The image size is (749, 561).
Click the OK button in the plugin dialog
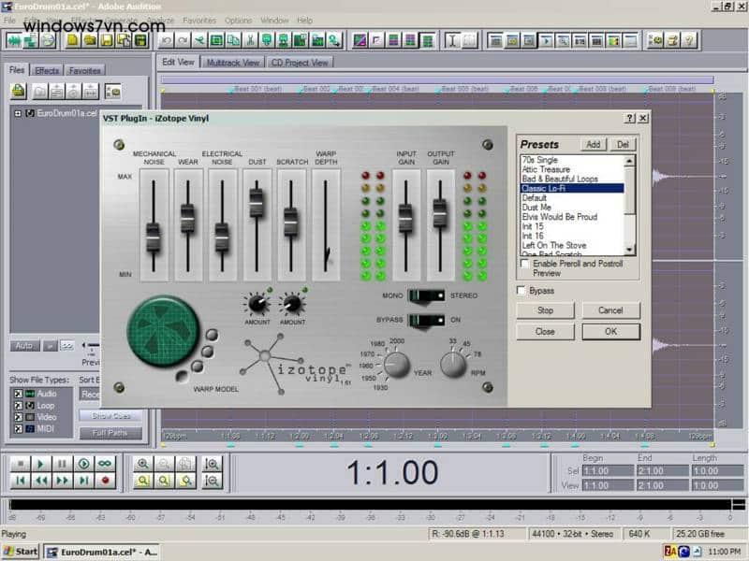[x=610, y=331]
